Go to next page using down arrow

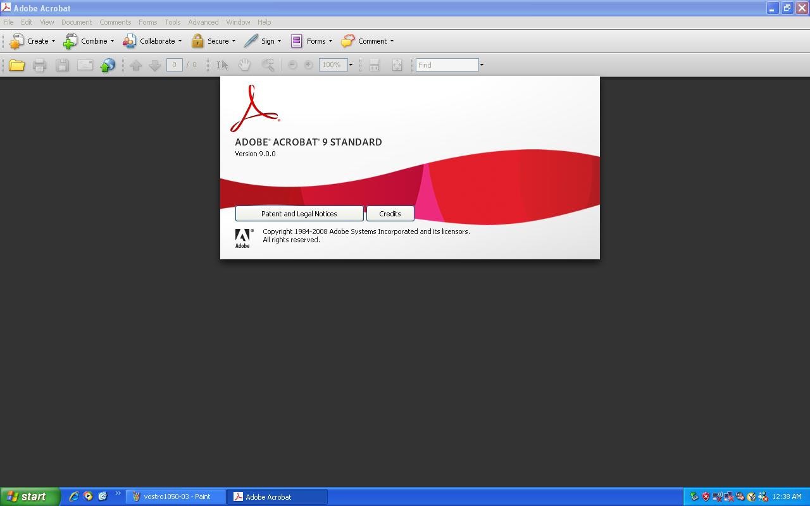[x=154, y=65]
